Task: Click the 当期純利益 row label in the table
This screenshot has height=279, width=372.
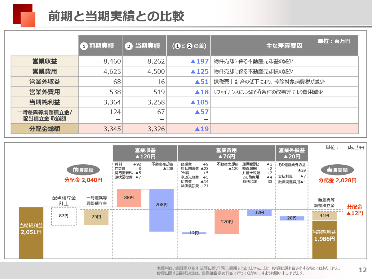Action: pos(45,102)
